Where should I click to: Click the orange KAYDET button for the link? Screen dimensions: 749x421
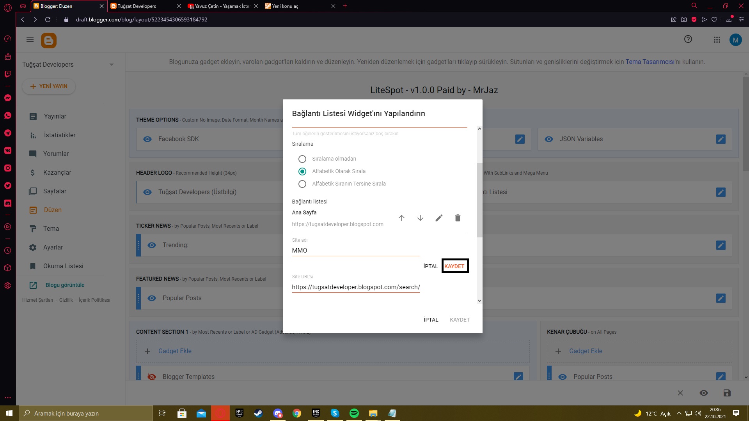[x=454, y=266]
